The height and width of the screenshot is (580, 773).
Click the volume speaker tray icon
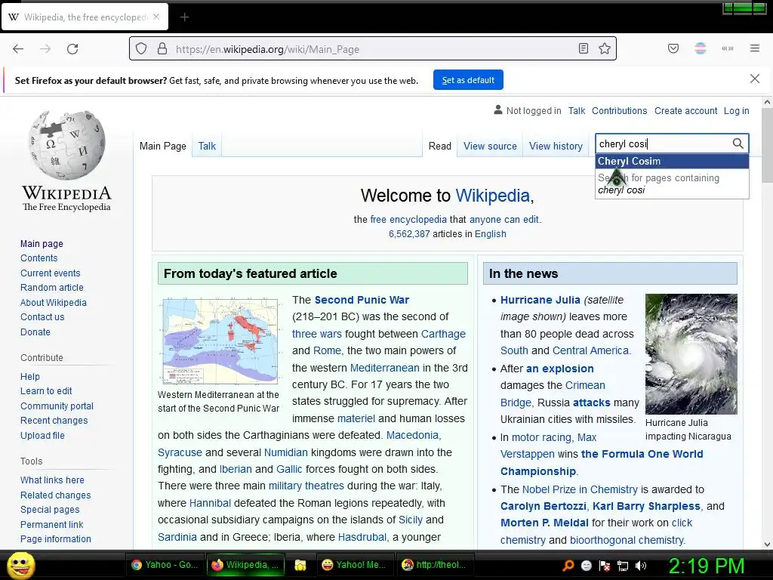tap(641, 566)
